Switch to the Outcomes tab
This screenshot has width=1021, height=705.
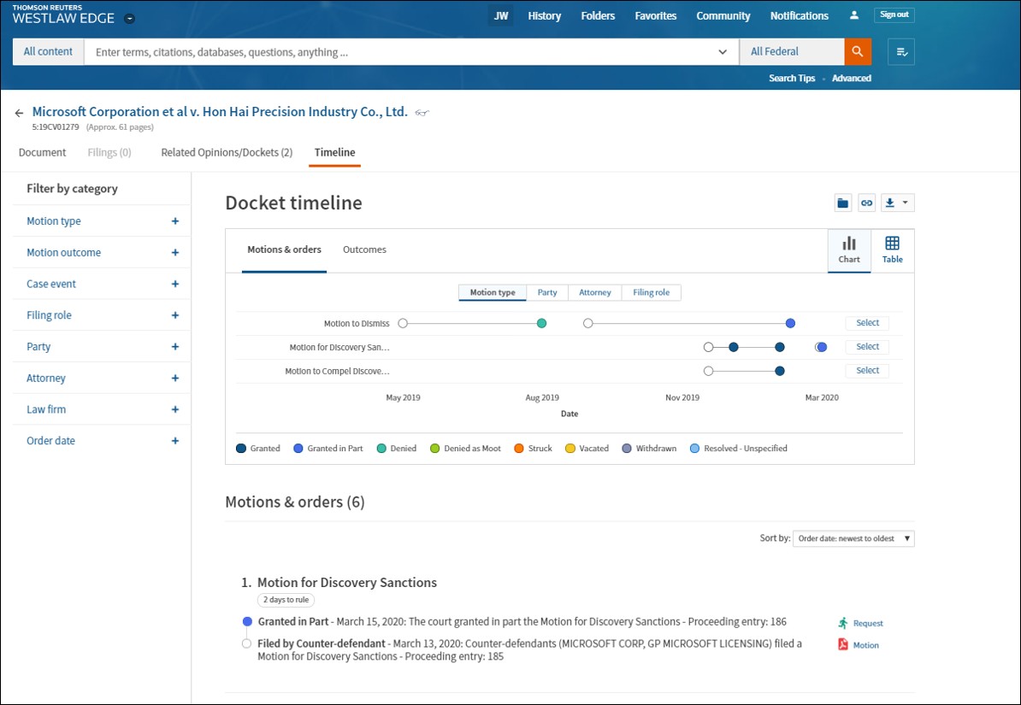(364, 250)
